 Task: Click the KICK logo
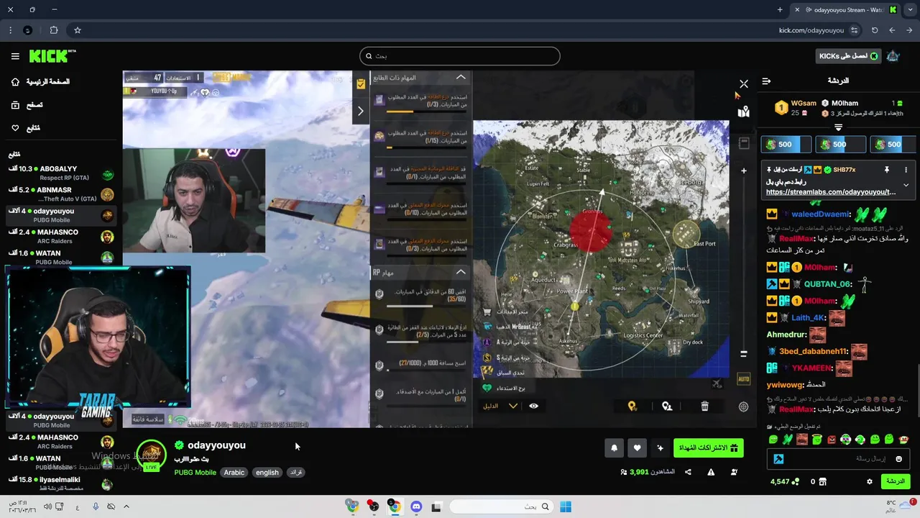tap(52, 56)
